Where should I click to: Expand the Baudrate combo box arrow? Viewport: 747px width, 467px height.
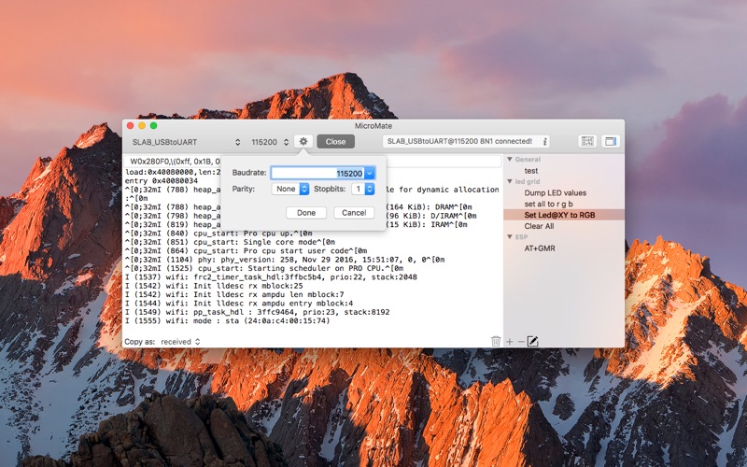point(369,174)
